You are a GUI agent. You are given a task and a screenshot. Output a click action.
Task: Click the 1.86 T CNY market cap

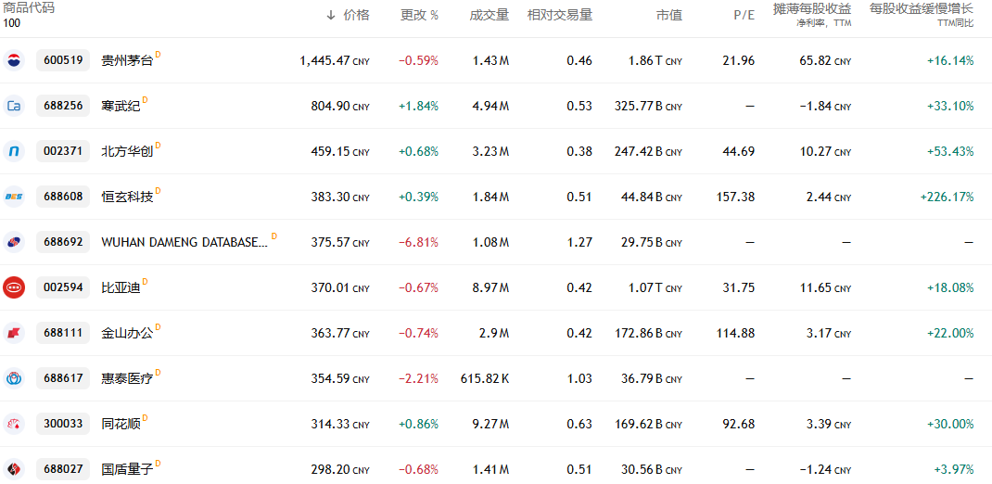(655, 61)
